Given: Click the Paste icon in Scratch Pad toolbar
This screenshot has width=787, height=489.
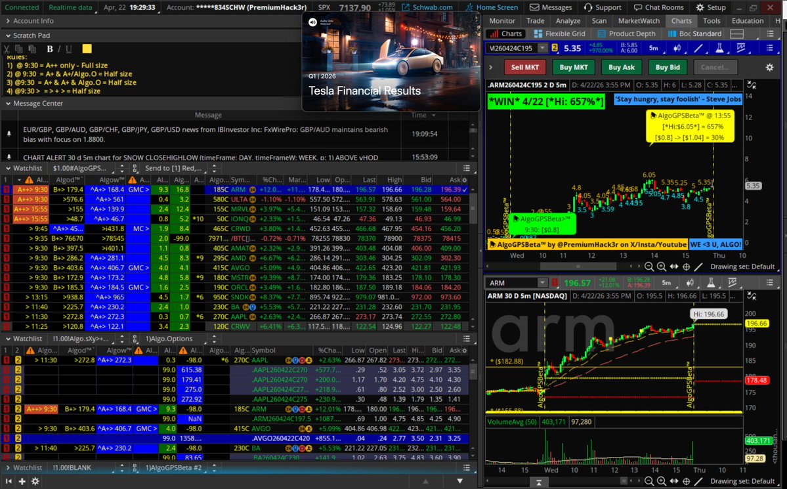Looking at the screenshot, I should (x=32, y=49).
